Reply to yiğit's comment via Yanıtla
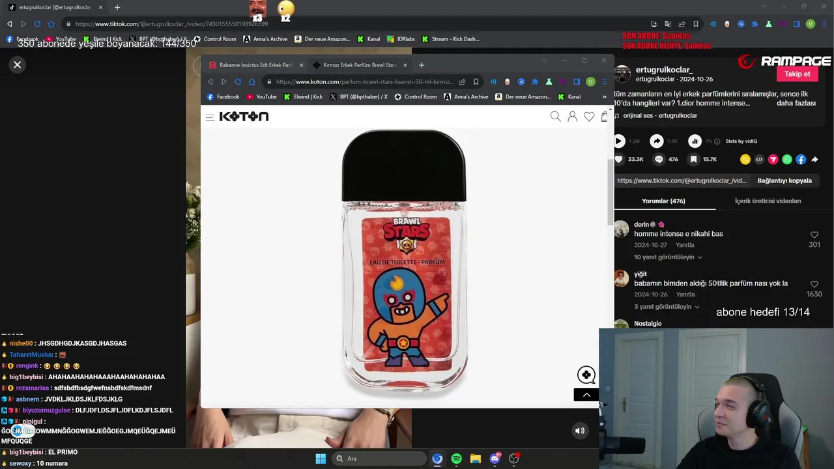 click(x=684, y=294)
